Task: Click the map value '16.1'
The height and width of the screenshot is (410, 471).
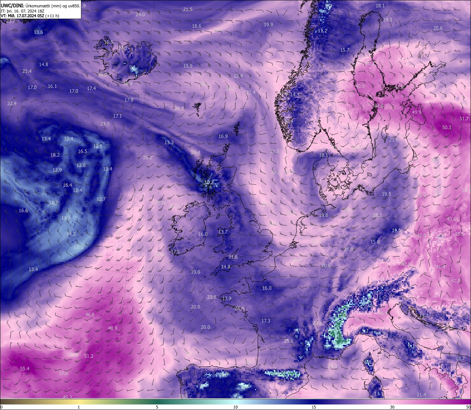Action: [x=52, y=86]
